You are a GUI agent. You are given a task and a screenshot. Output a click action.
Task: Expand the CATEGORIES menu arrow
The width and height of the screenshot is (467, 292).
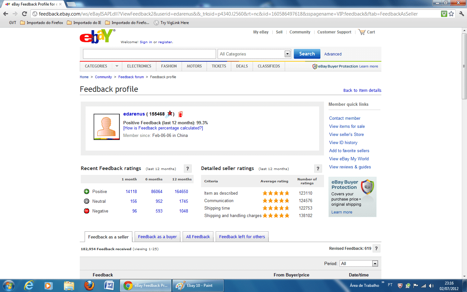117,66
